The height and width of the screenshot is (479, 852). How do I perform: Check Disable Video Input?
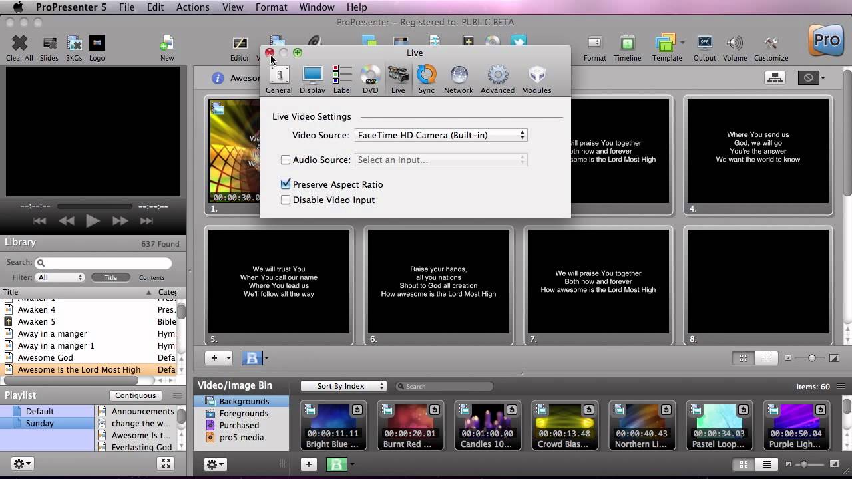click(286, 200)
